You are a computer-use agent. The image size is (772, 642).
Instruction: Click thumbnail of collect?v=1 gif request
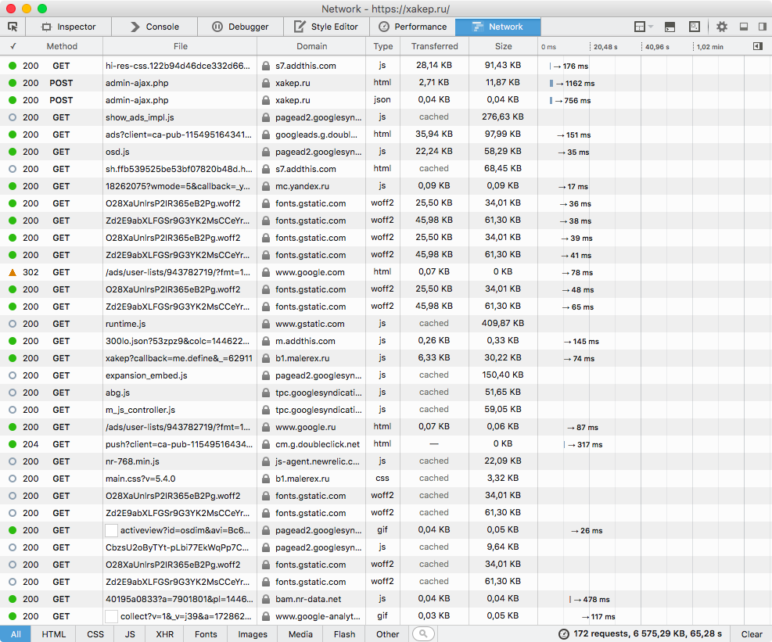click(111, 616)
